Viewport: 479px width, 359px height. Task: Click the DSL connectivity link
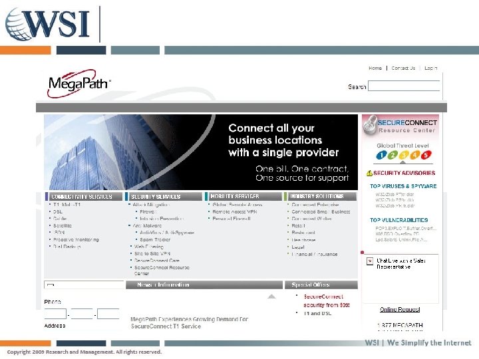coord(58,211)
